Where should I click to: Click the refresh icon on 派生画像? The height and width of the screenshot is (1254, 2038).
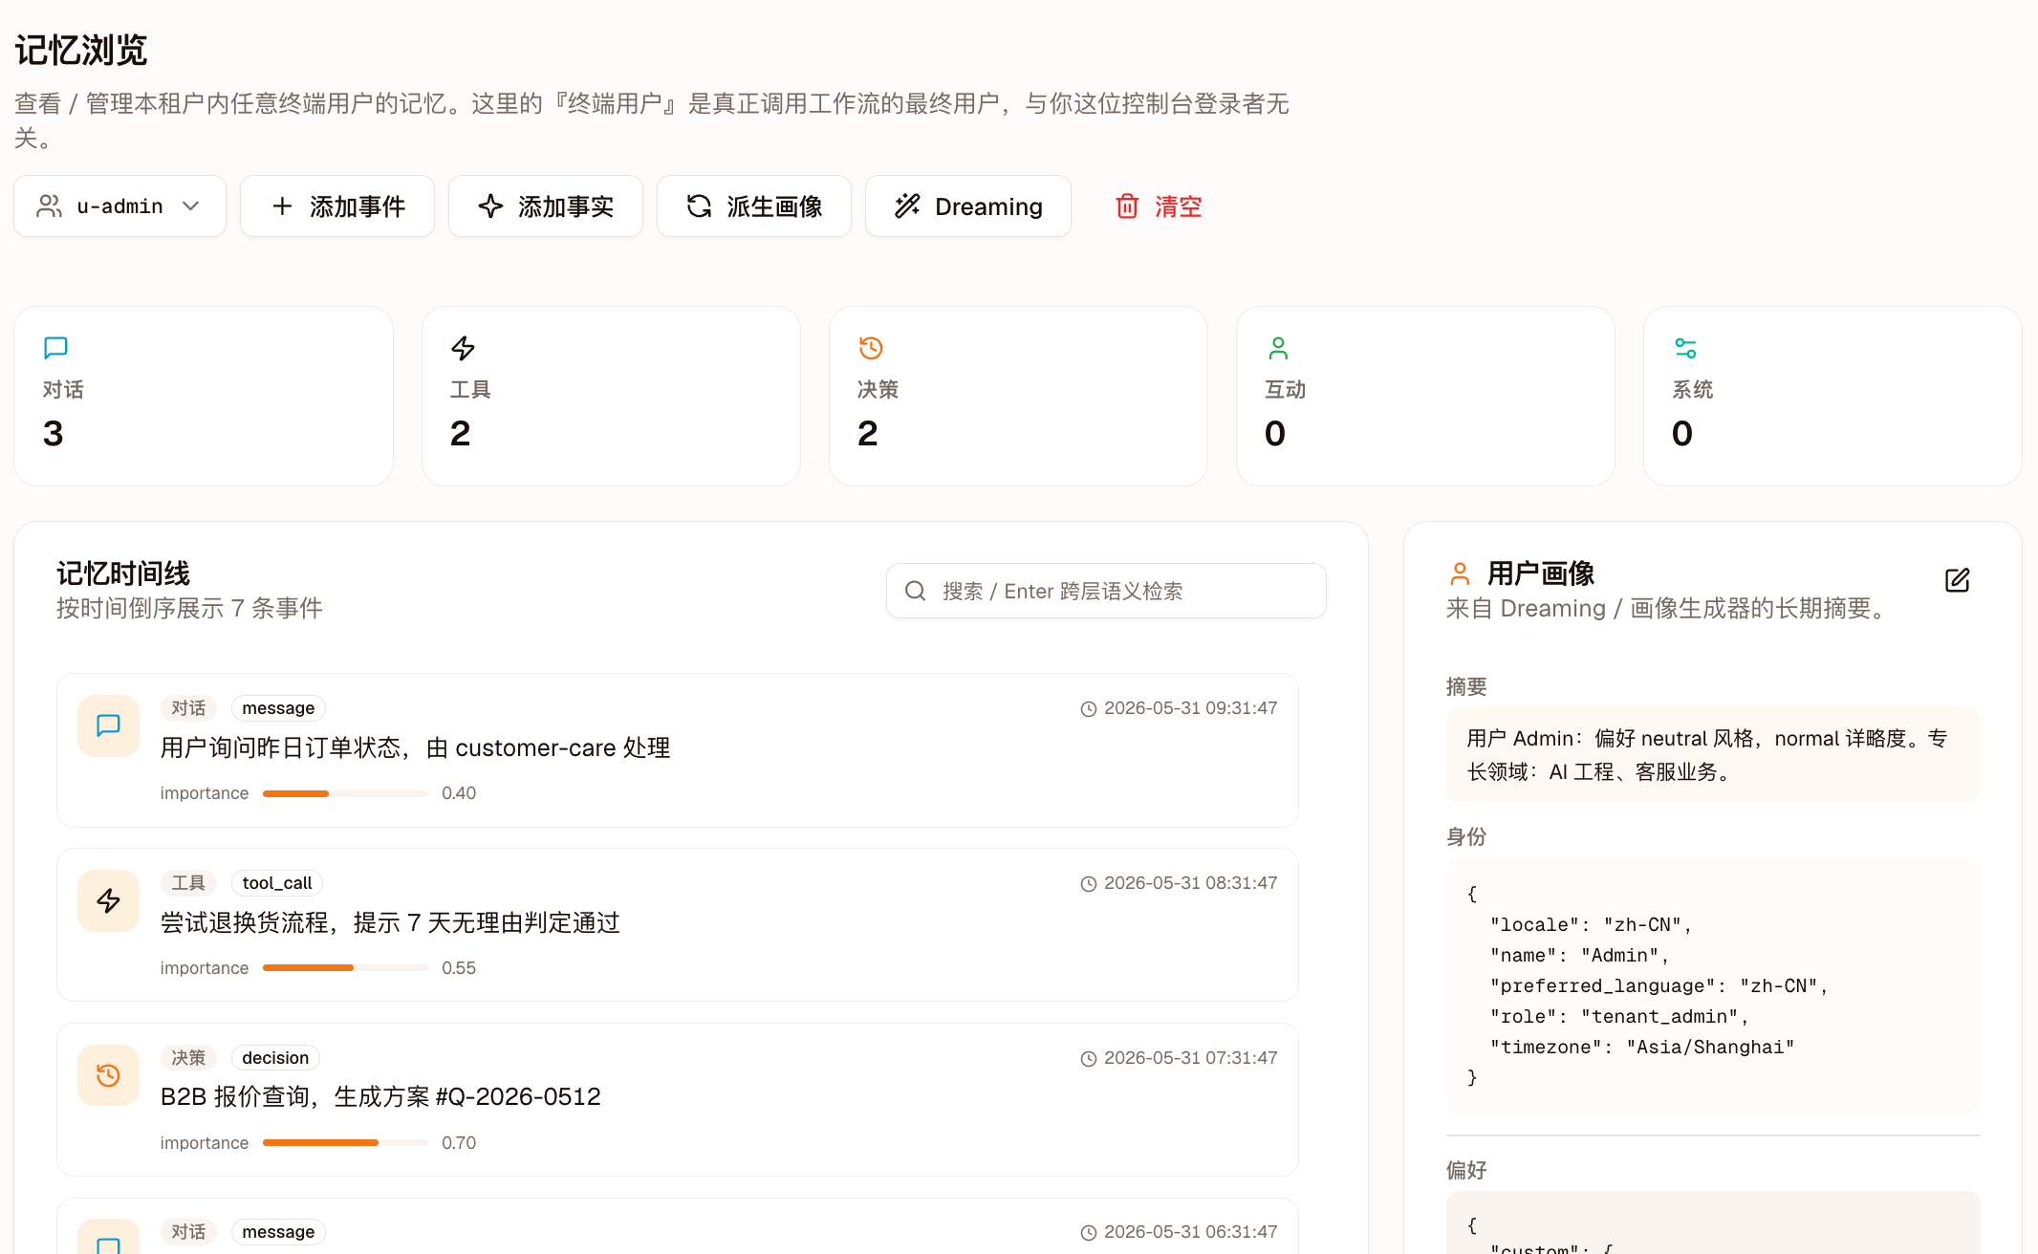coord(699,206)
